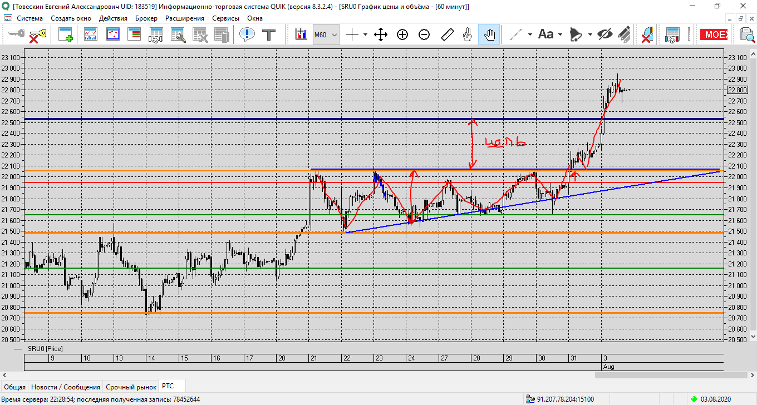Click the blue-framed scatter chart icon

coord(113,34)
